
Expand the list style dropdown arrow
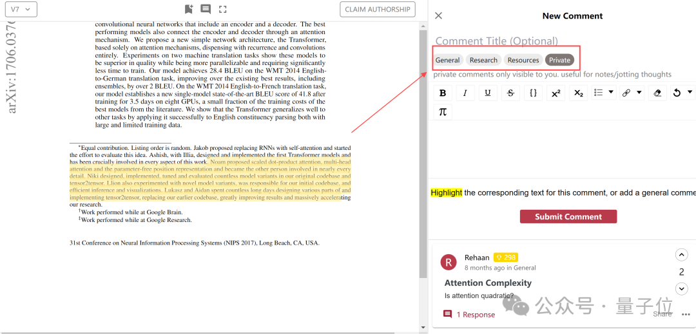click(611, 92)
